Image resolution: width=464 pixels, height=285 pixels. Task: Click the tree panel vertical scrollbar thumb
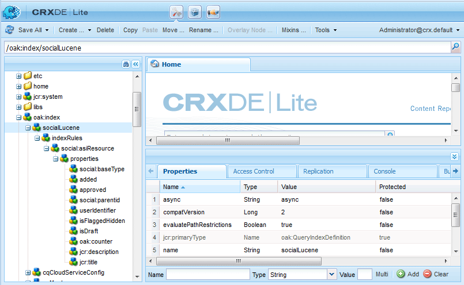point(137,109)
